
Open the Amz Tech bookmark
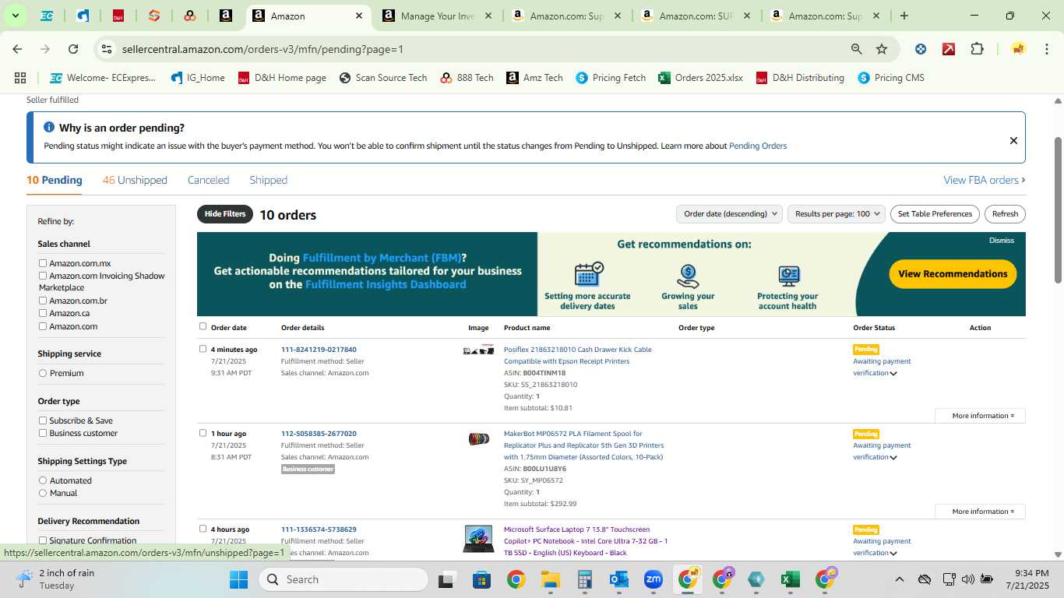pos(534,78)
